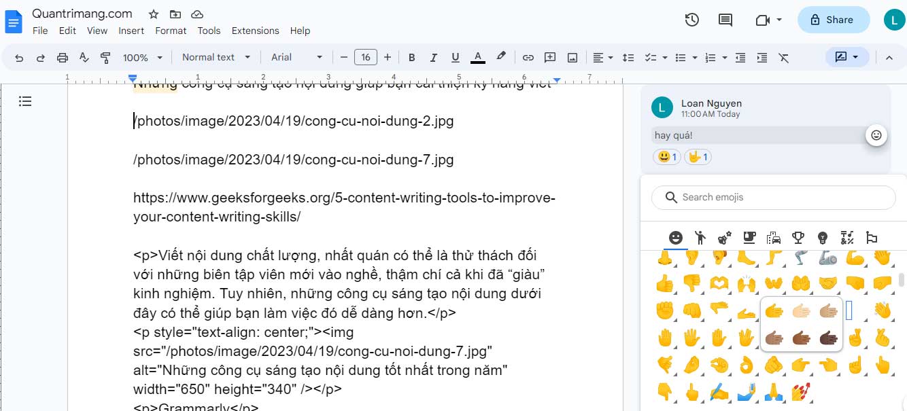This screenshot has width=907, height=411.
Task: Switch to the animals and nature emoji category
Action: tap(724, 237)
